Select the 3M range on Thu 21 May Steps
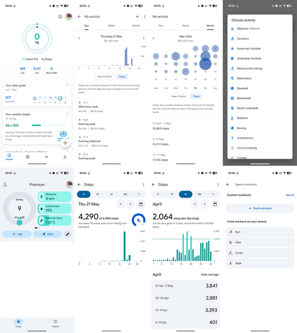This screenshot has height=333, width=297. click(125, 194)
